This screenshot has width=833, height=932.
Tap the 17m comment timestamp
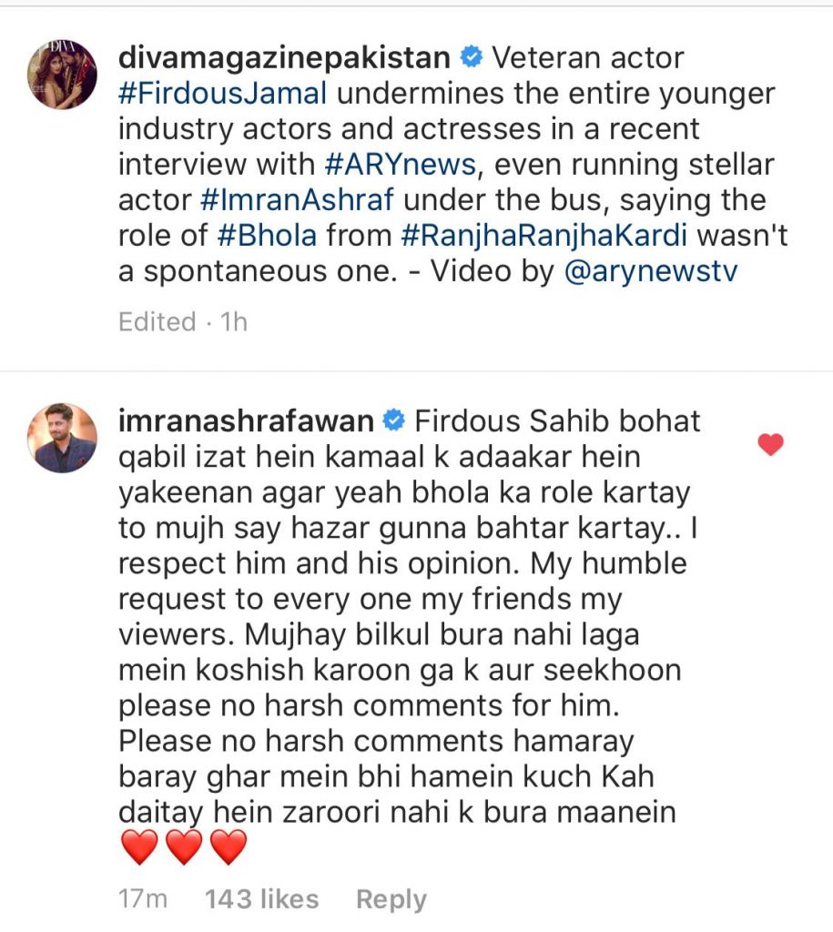pyautogui.click(x=143, y=898)
